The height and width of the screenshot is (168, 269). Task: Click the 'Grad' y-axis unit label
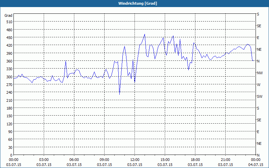(x=8, y=15)
